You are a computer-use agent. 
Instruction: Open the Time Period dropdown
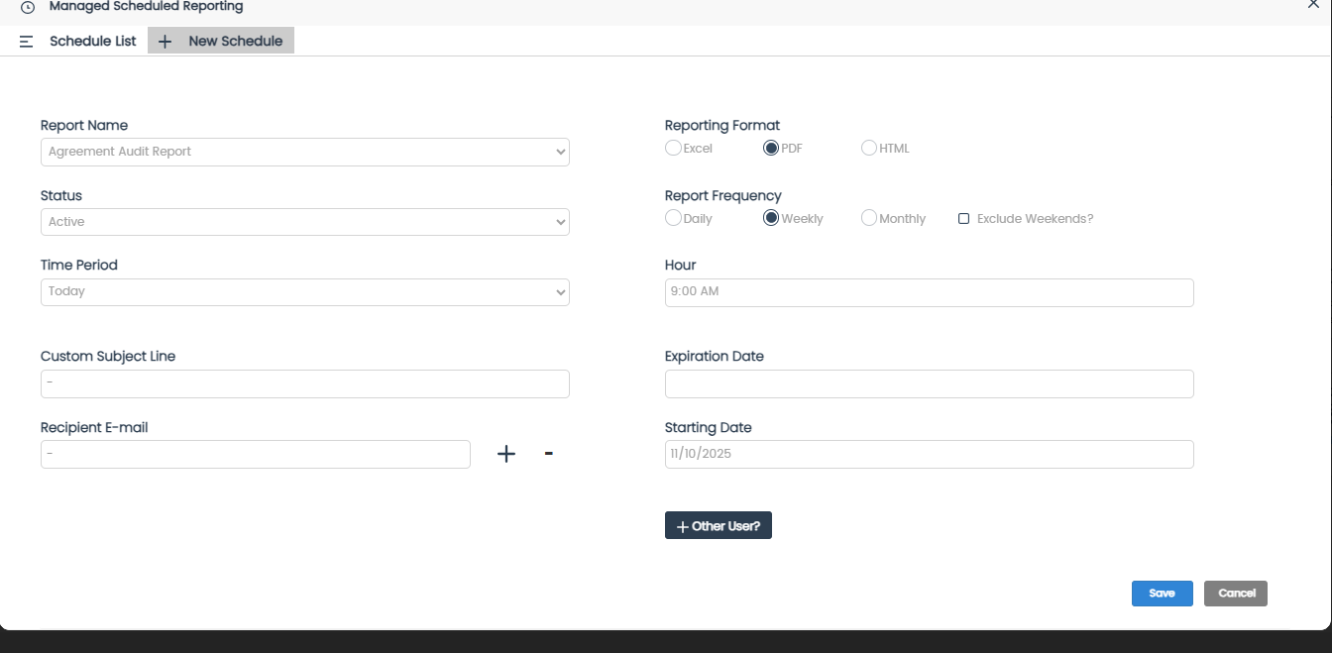(304, 292)
